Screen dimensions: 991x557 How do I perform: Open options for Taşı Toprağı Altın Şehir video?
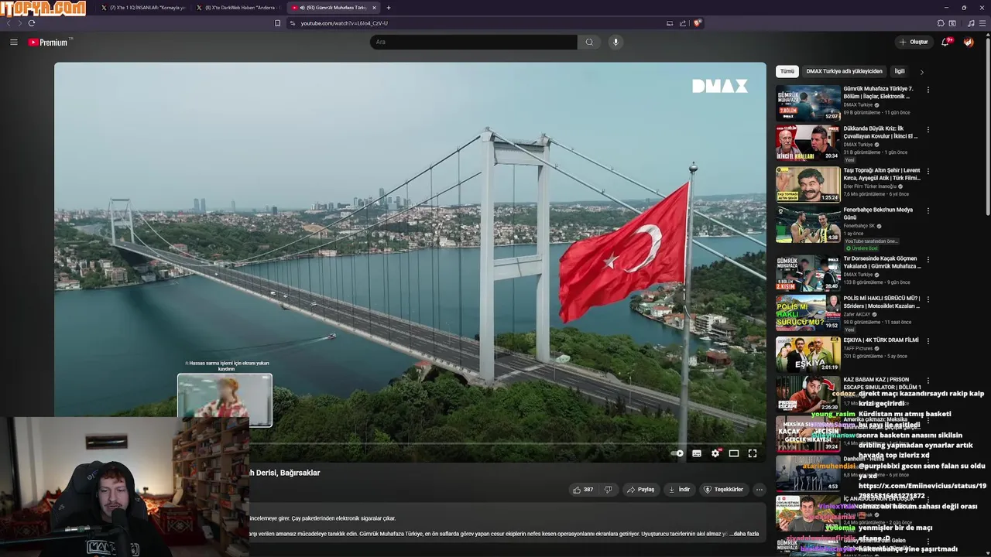[x=928, y=171]
